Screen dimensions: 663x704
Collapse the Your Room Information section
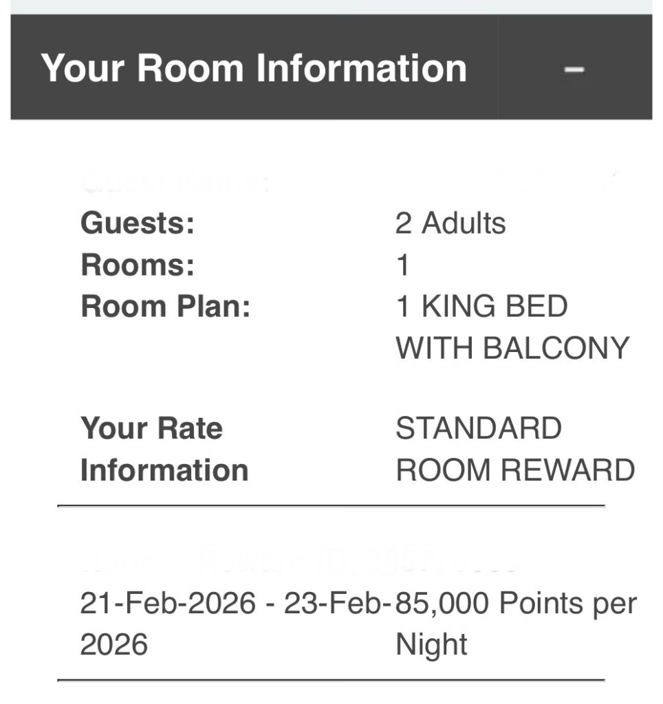574,68
